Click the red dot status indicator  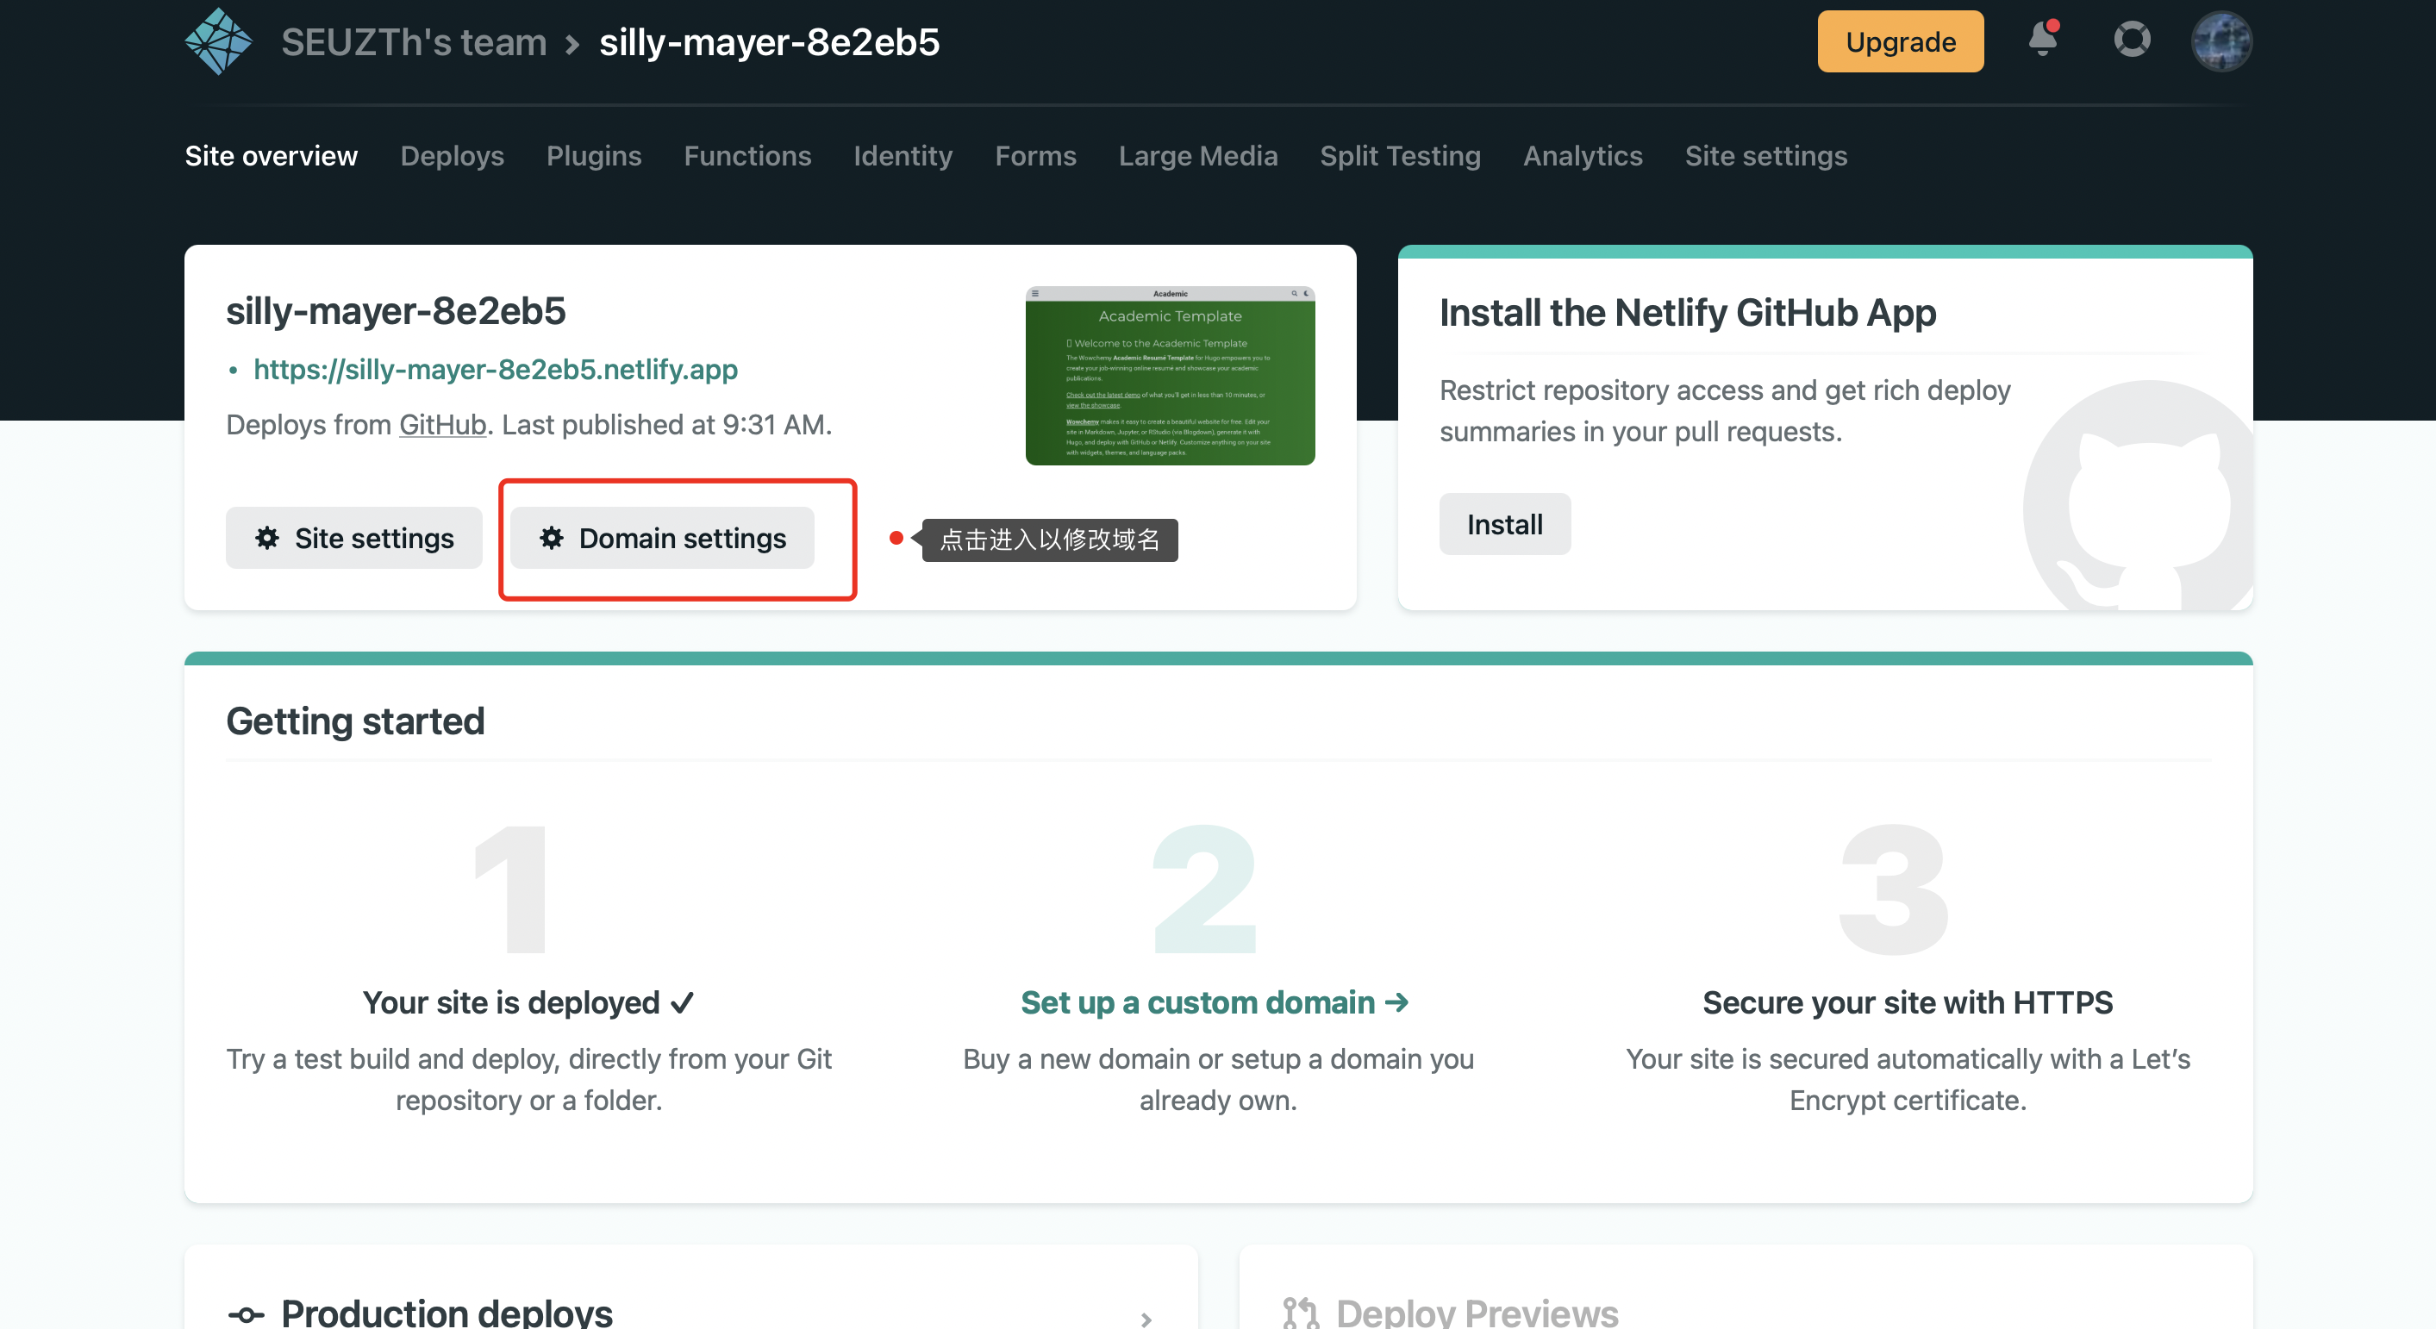[x=895, y=540]
